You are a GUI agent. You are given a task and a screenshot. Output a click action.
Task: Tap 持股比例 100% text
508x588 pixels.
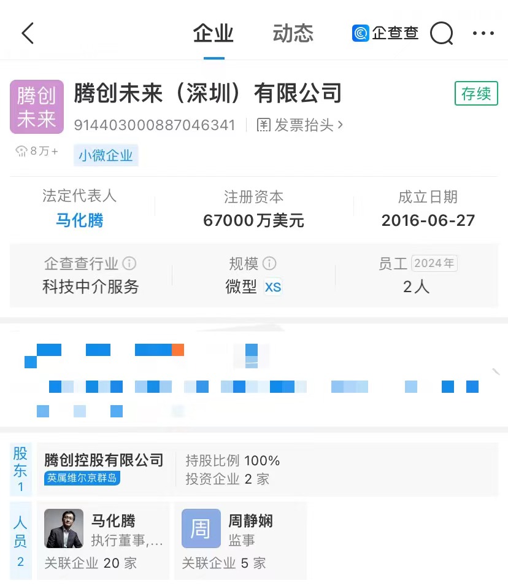233,460
